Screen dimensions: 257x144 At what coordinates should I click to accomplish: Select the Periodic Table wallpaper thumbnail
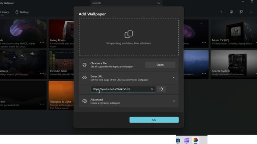pos(61,65)
